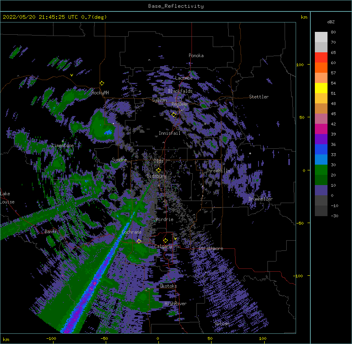Click the yellow V marker right of Calgary's station marker
This screenshot has height=344, width=352.
click(175, 239)
